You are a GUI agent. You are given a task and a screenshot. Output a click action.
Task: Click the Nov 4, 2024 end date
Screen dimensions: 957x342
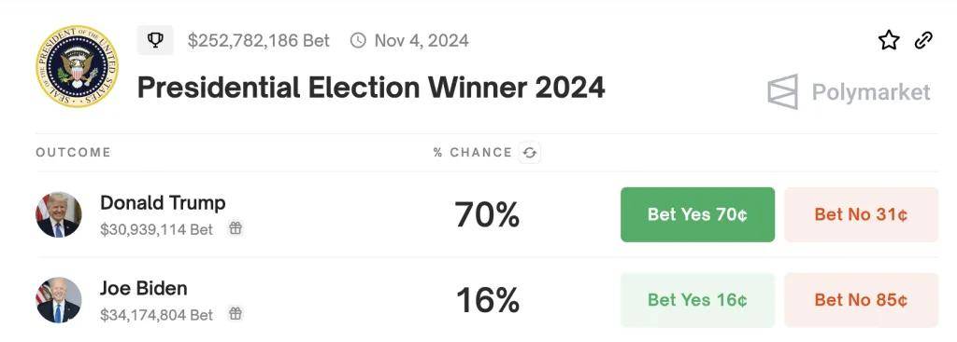pos(421,41)
